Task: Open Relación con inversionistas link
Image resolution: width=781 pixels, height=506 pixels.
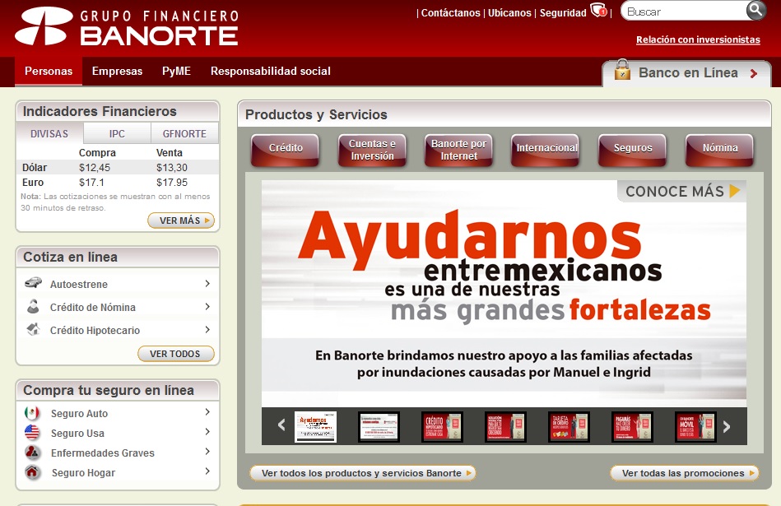Action: [x=698, y=39]
